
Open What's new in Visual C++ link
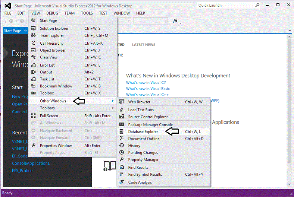click(147, 95)
